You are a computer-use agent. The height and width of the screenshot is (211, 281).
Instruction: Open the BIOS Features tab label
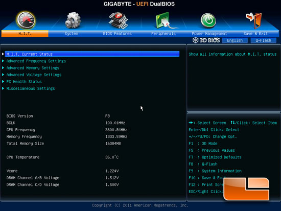(117, 34)
